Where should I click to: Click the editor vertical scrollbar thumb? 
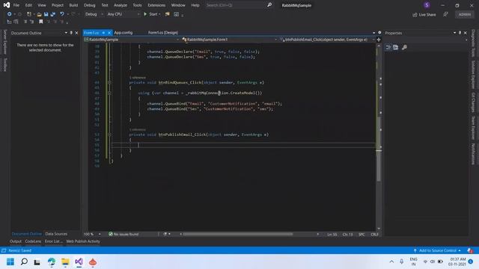(x=379, y=149)
